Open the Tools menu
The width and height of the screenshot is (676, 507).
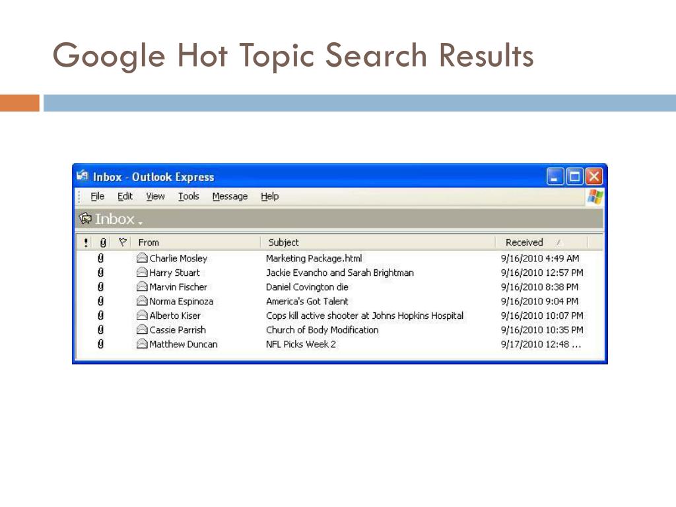pos(188,197)
